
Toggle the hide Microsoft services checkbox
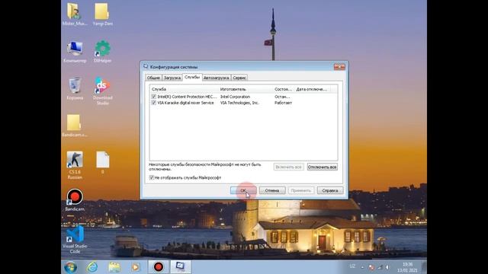[152, 177]
